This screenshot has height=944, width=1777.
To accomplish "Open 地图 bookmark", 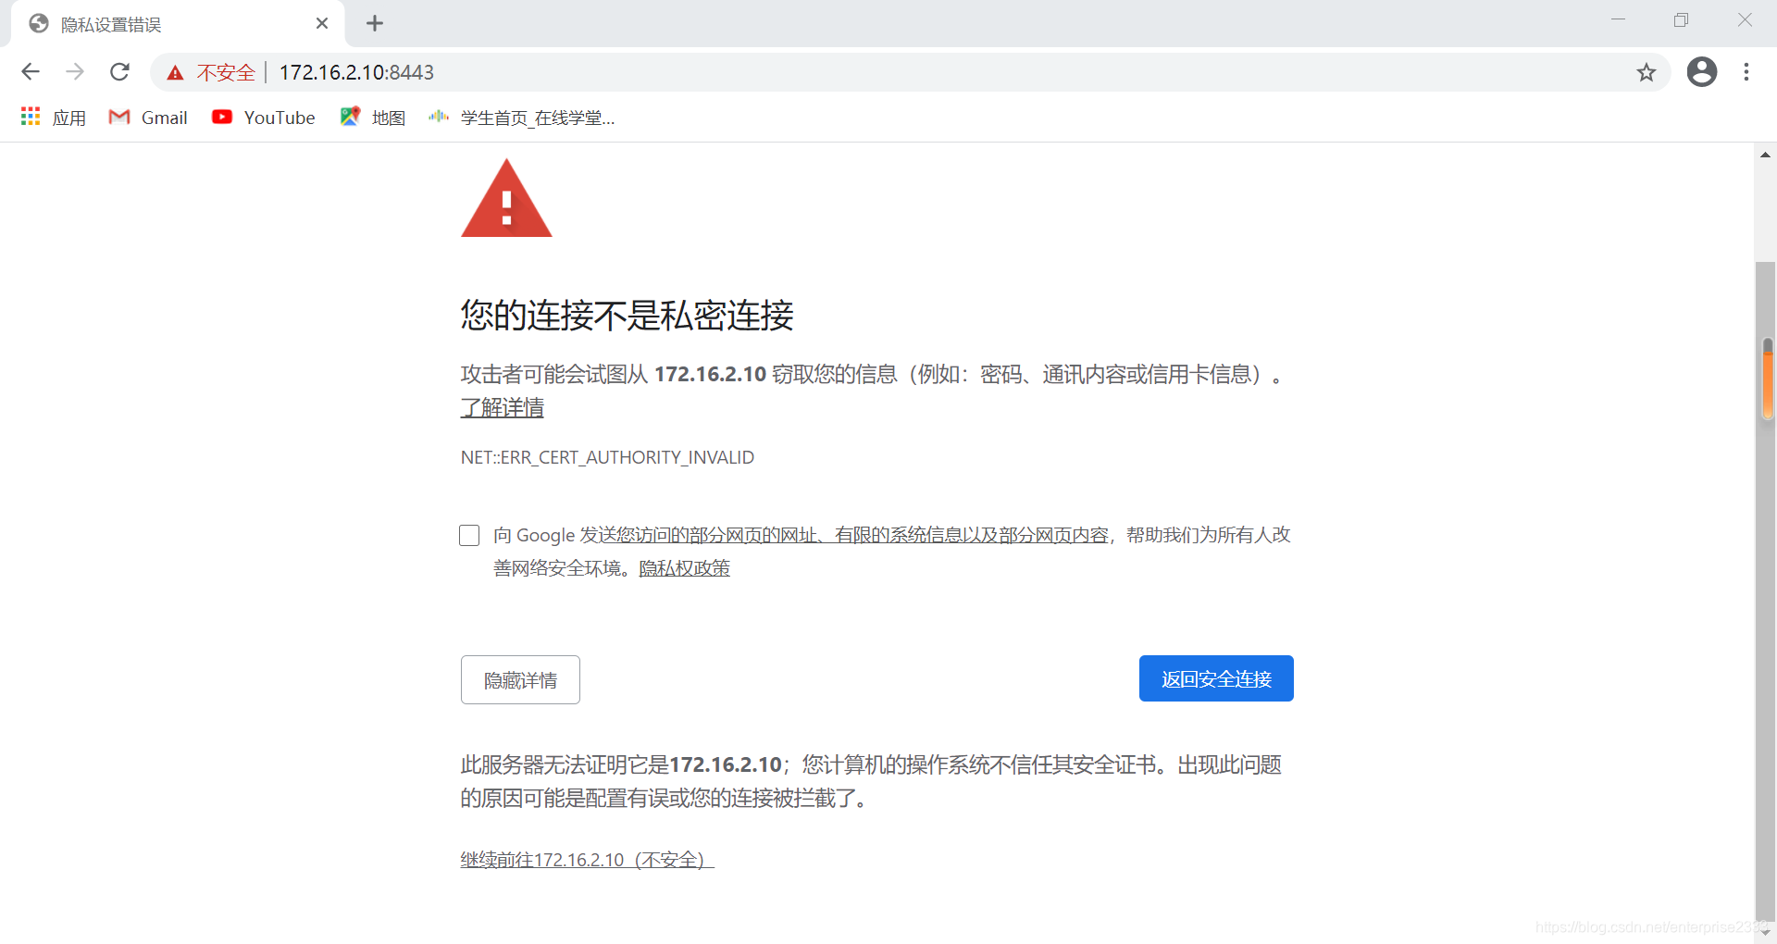I will [373, 118].
